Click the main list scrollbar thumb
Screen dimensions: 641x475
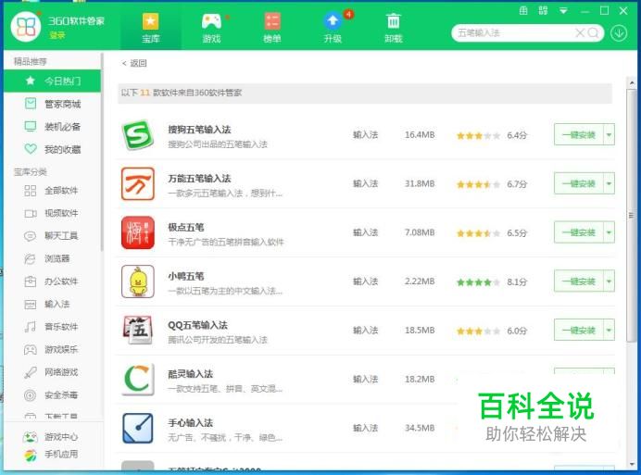pos(632,216)
